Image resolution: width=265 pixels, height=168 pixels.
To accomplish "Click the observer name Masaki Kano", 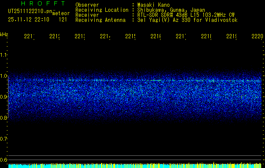I will (x=153, y=5).
